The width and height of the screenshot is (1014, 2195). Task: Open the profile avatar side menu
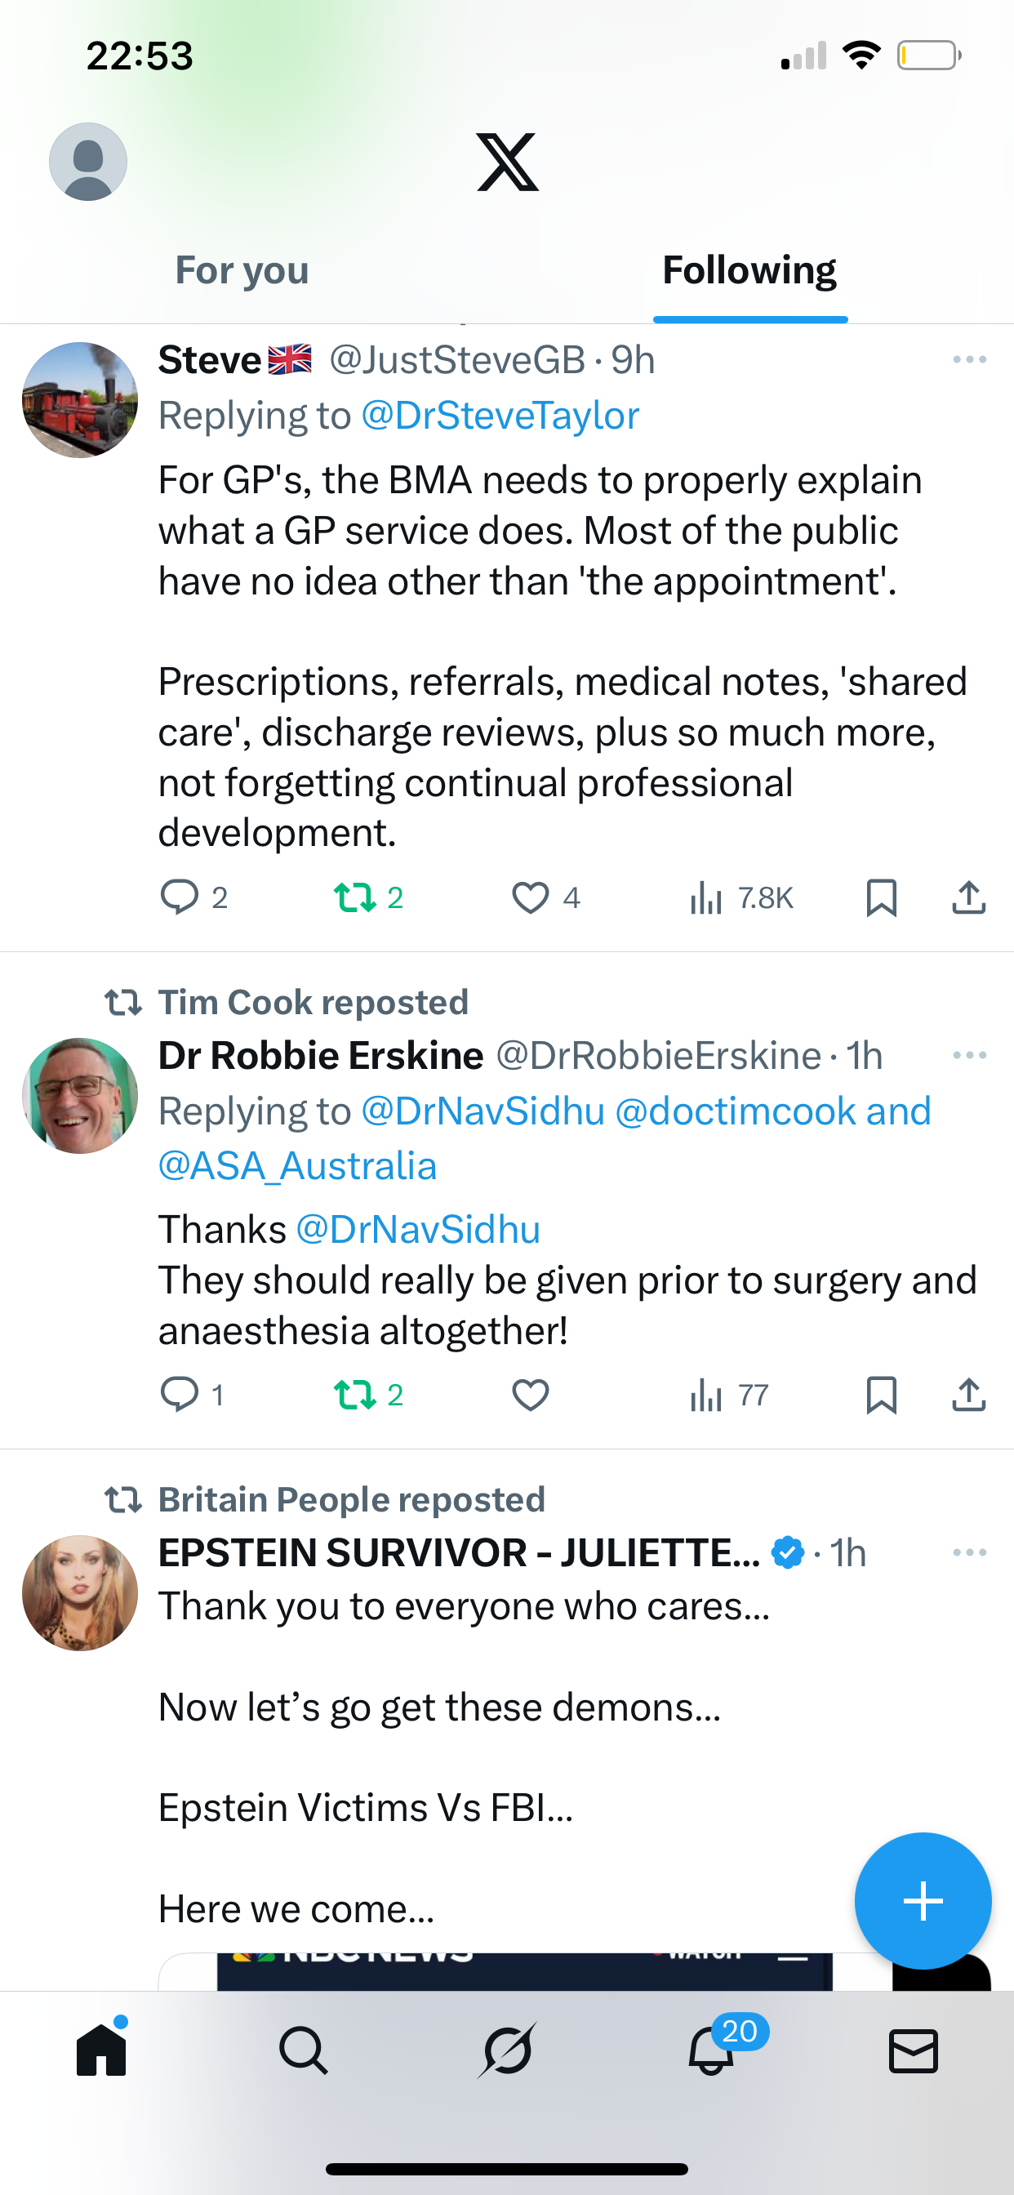point(88,162)
